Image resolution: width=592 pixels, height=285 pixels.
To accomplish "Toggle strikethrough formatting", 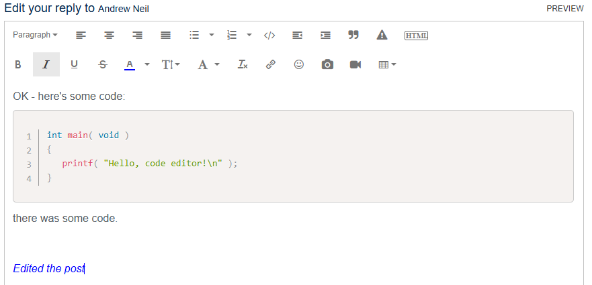I will (102, 64).
